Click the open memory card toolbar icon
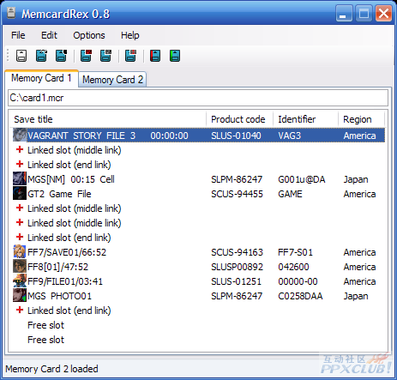Image resolution: width=397 pixels, height=380 pixels. pos(41,56)
